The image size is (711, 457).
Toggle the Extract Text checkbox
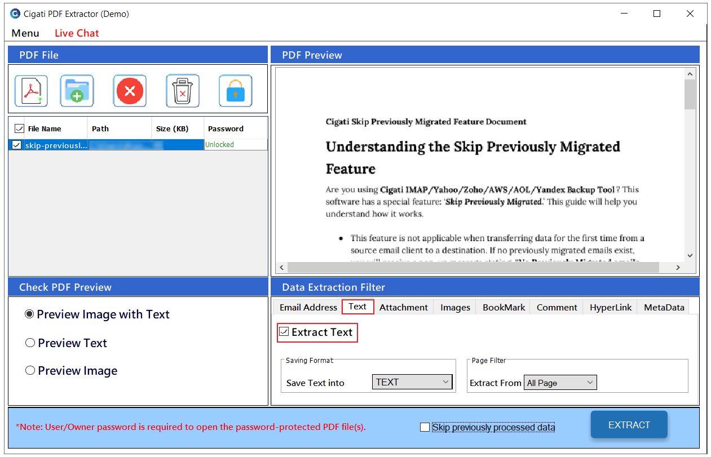coord(284,332)
